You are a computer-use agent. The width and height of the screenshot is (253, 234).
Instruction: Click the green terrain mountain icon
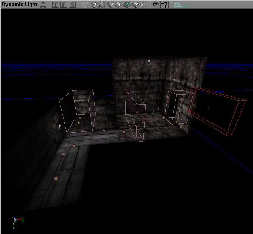177,5
